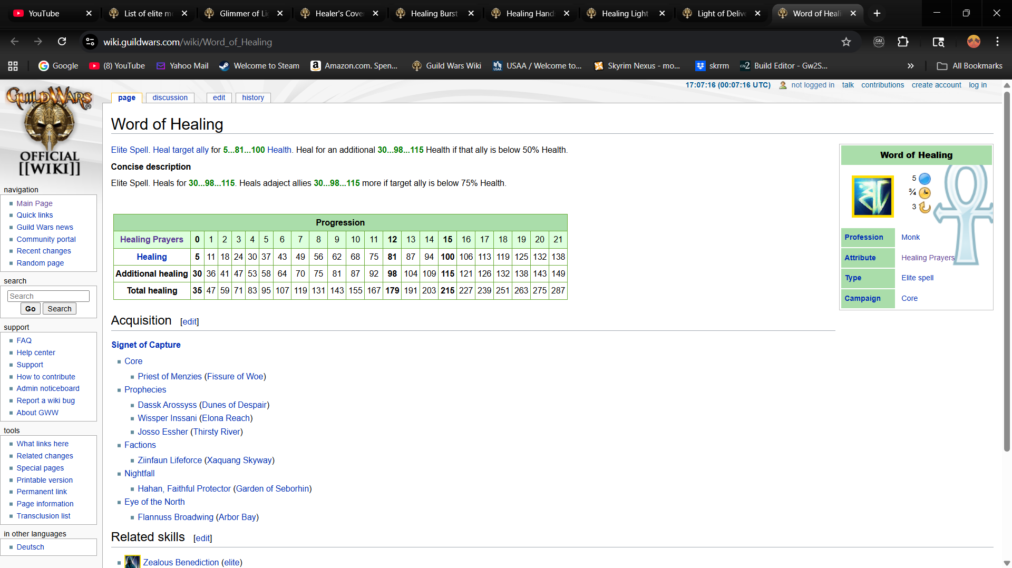Open the Random page link
This screenshot has width=1012, height=568.
click(40, 263)
